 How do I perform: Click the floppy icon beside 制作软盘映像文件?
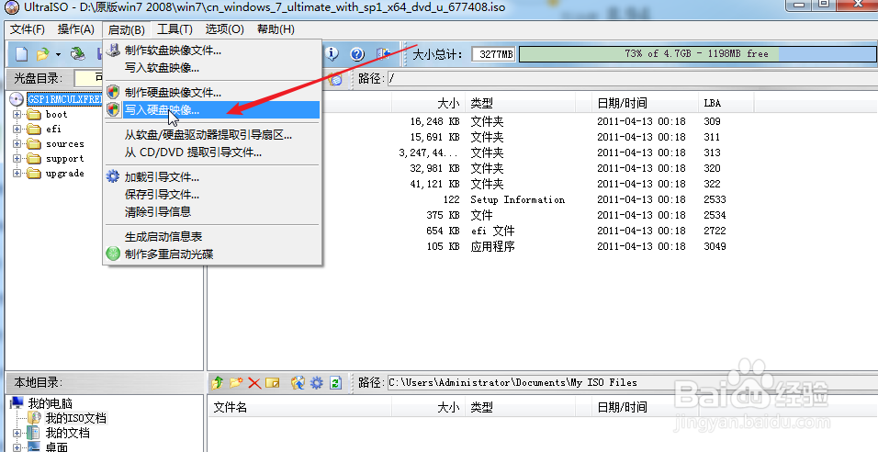coord(113,50)
